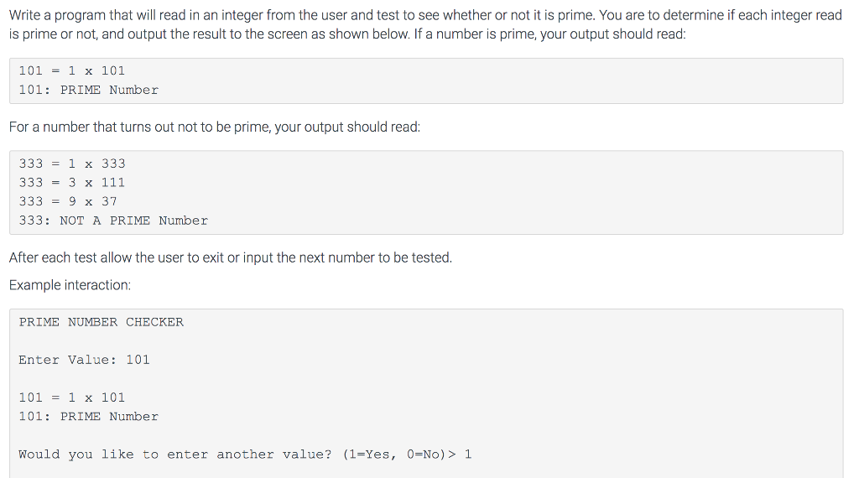Click inside the empty area of the 333 code block
This screenshot has width=859, height=478.
[526, 192]
